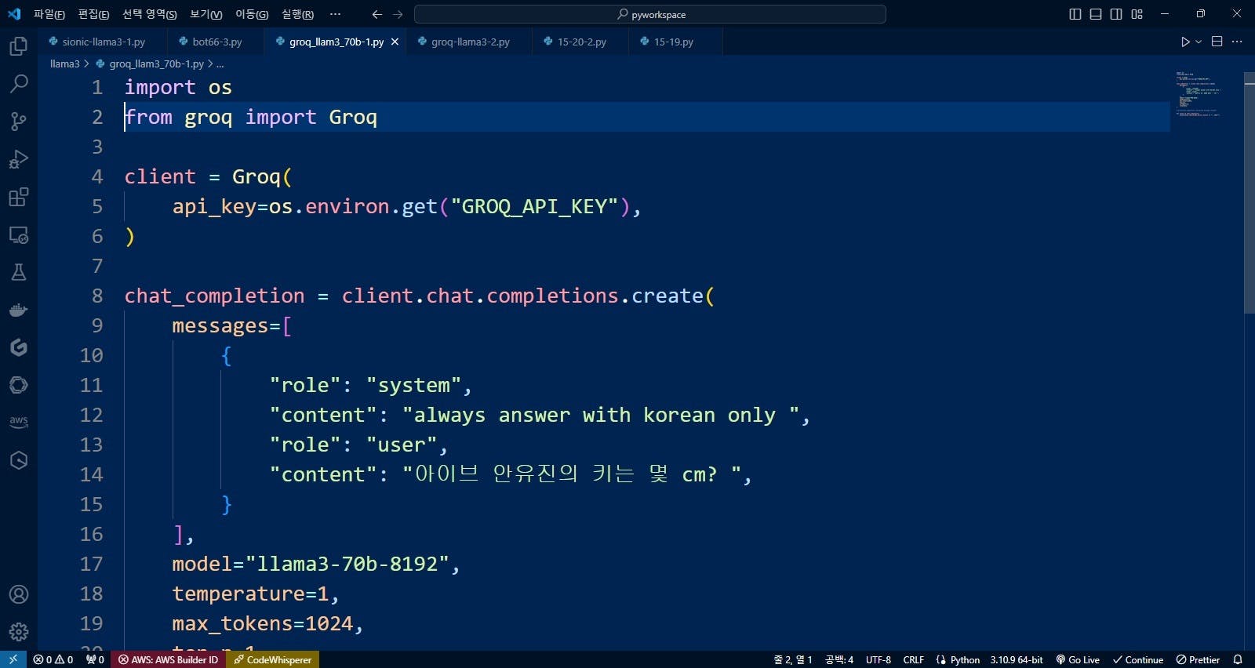
Task: Open the Docker view in activity bar
Action: [19, 310]
